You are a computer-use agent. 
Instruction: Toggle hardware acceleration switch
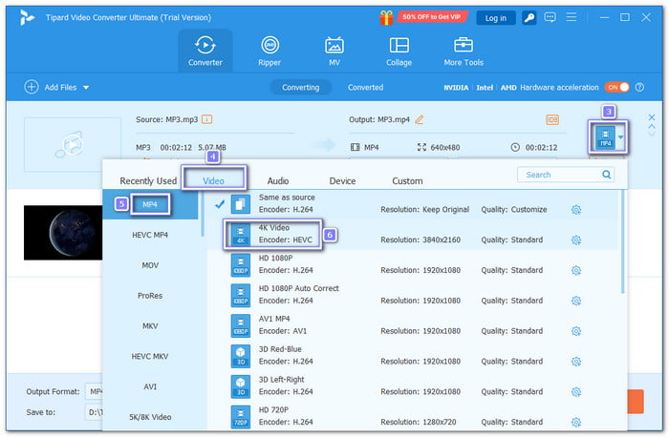[x=616, y=88]
